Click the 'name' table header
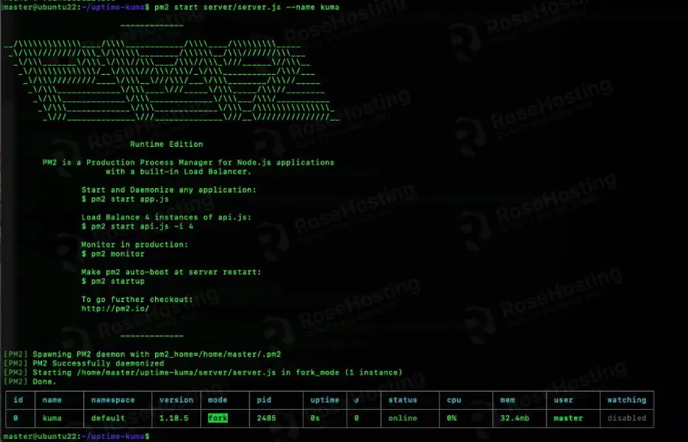688x442 pixels. [x=52, y=400]
